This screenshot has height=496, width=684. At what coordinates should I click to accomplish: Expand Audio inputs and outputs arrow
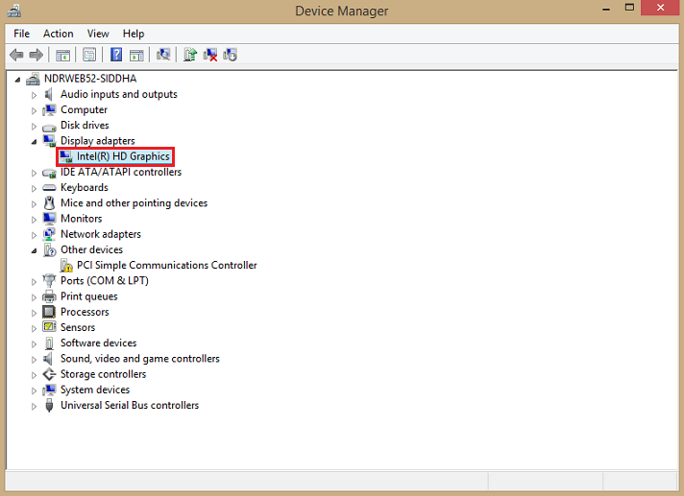pos(34,95)
